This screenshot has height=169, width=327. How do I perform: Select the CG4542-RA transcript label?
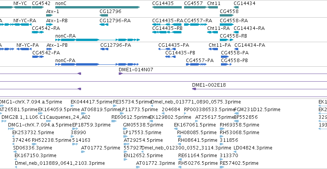click(46, 28)
